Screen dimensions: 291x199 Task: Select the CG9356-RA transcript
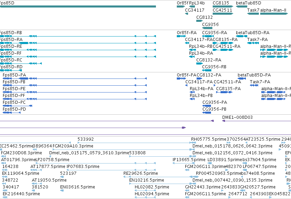coord(208,36)
